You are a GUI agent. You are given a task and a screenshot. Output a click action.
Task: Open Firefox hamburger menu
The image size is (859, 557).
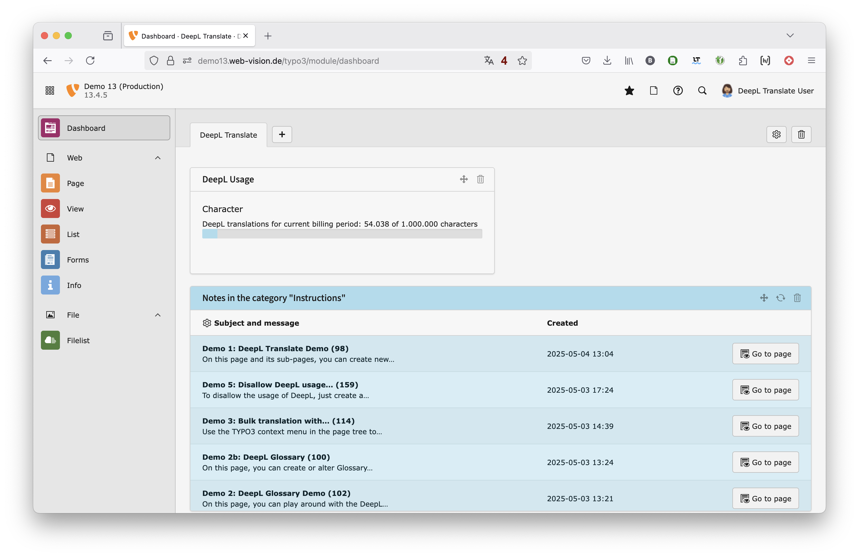click(811, 61)
